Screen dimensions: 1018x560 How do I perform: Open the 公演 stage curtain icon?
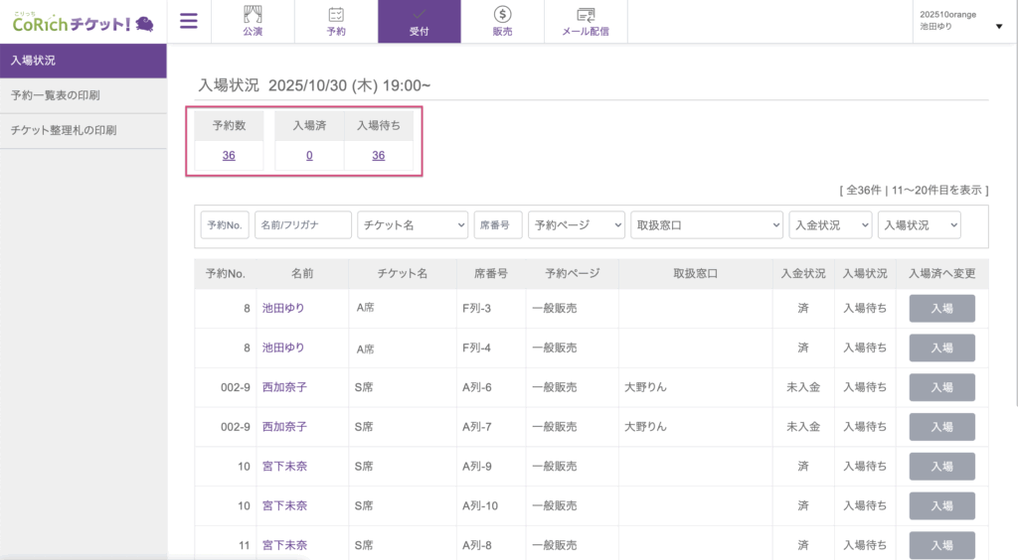253,14
